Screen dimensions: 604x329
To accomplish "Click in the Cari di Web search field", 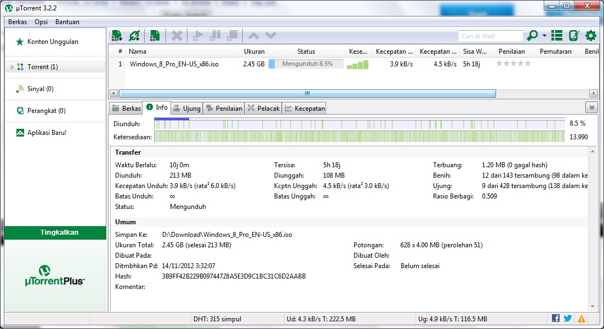I will [491, 36].
